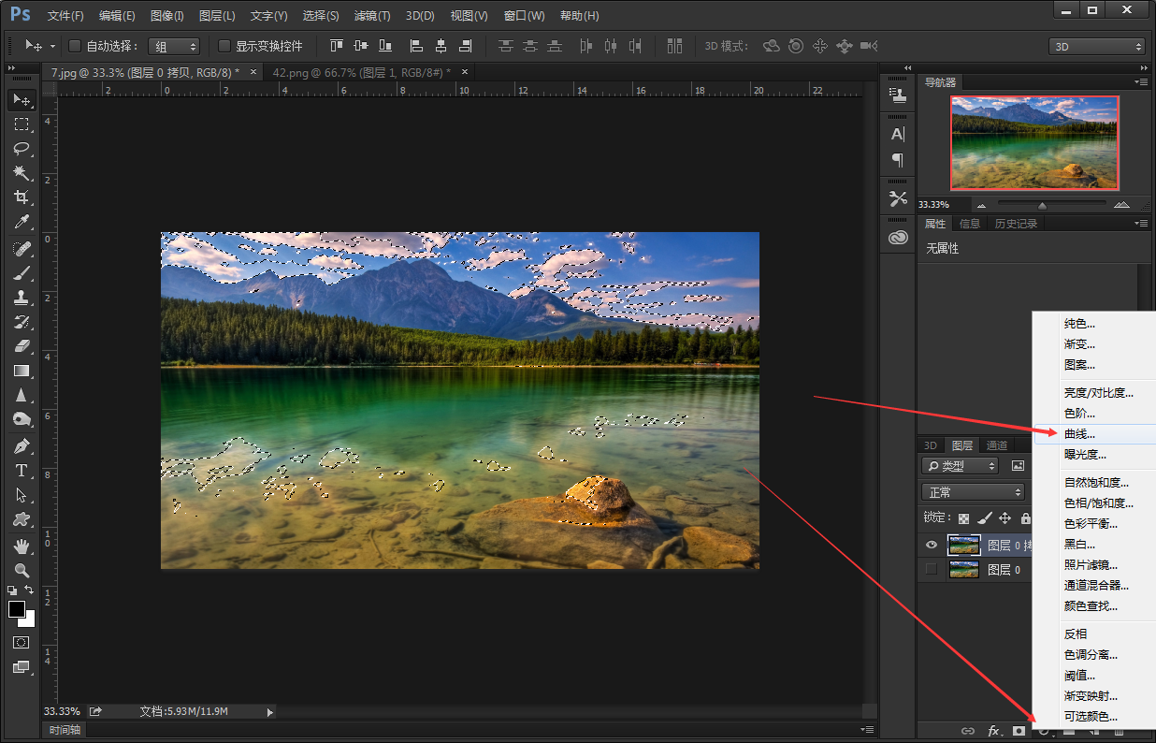Click the Navigator preview thumbnail
The width and height of the screenshot is (1156, 743).
click(1034, 143)
